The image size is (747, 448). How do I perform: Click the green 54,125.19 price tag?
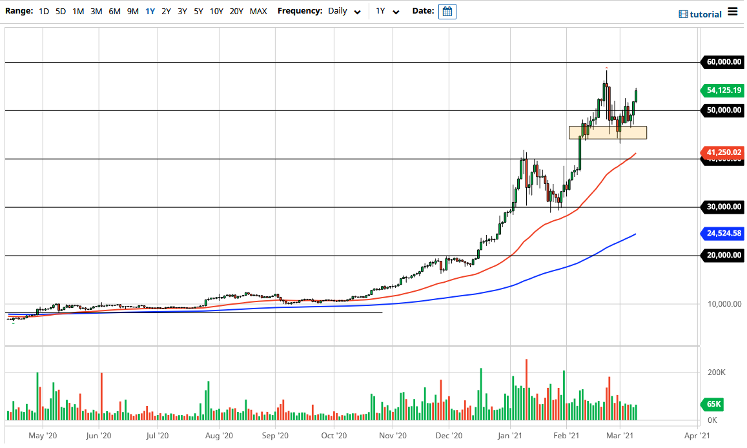[722, 90]
